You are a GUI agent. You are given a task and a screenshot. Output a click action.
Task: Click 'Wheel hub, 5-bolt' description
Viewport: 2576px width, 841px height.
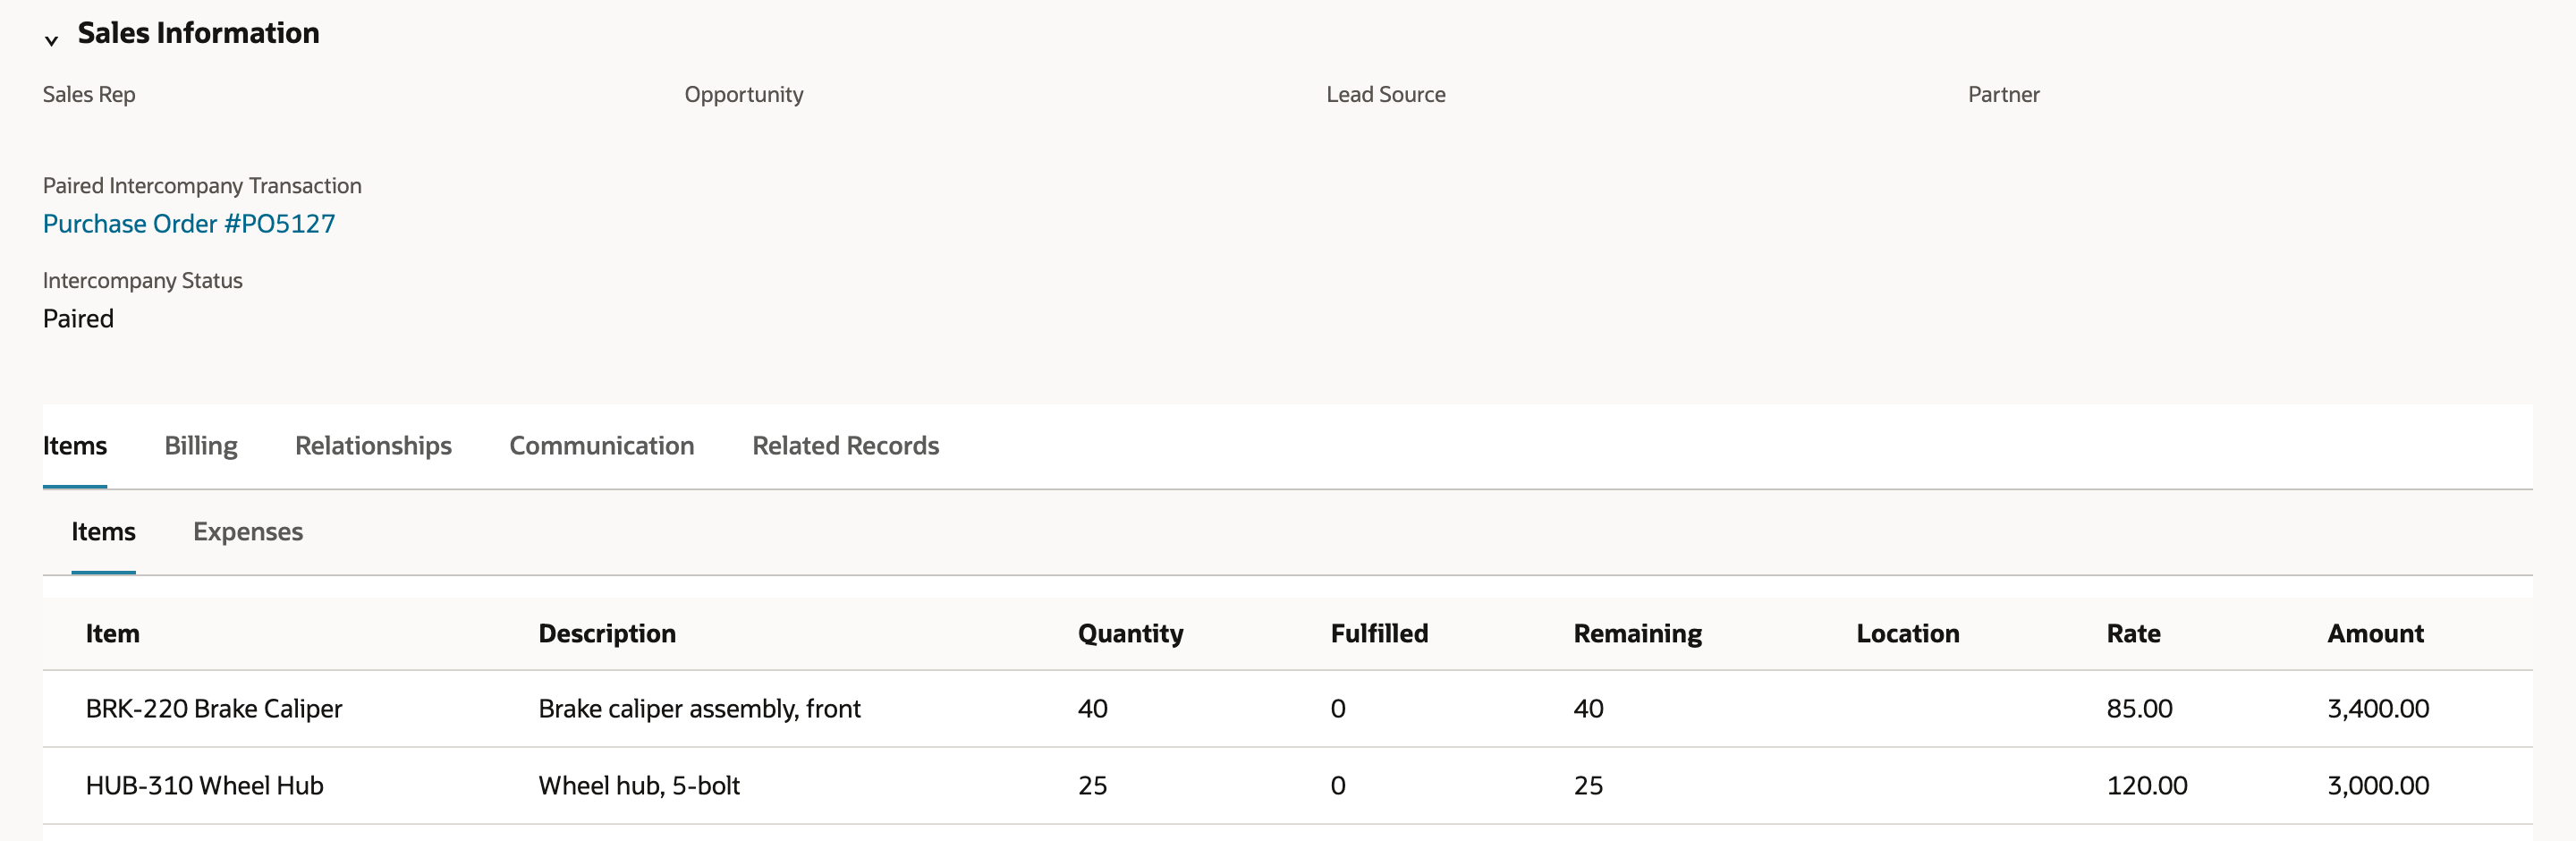(640, 786)
